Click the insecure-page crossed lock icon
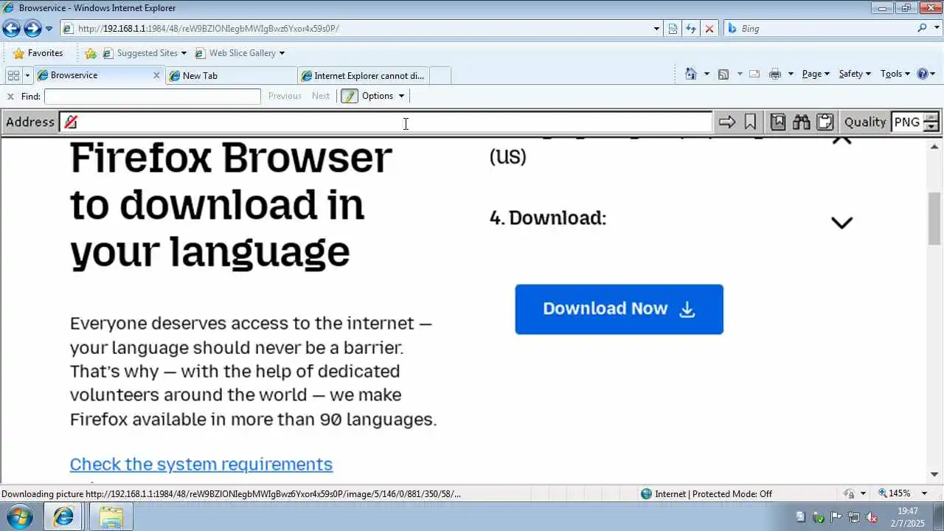944x531 pixels. 71,122
